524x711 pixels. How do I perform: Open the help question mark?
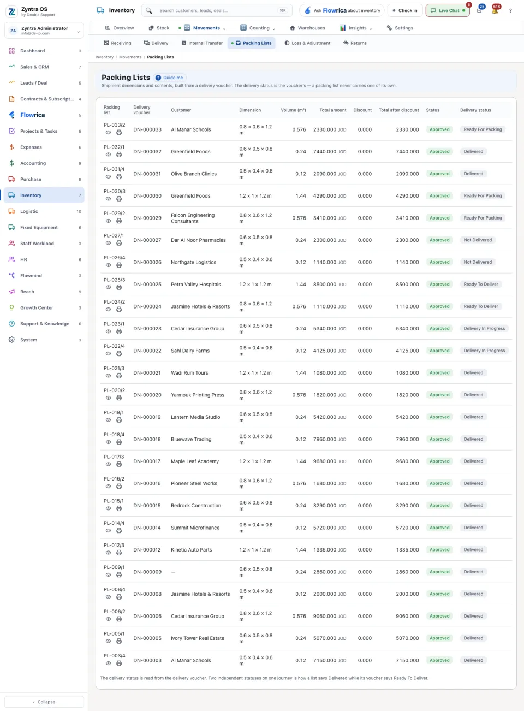point(510,10)
